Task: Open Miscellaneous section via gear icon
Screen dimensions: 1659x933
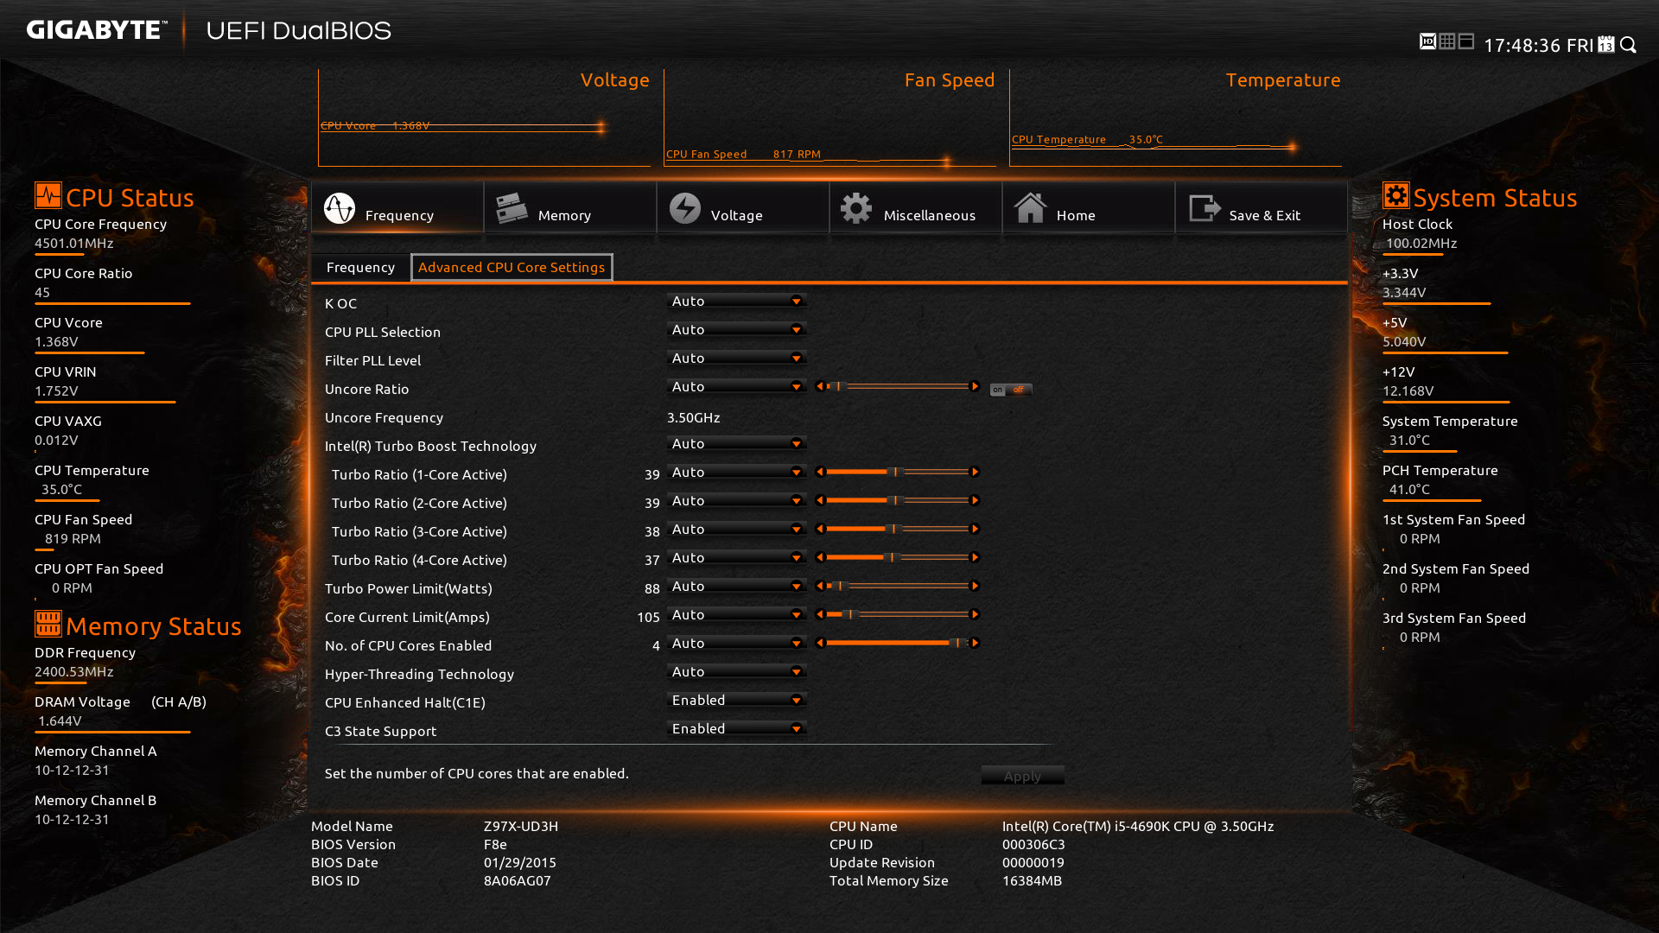Action: click(856, 208)
